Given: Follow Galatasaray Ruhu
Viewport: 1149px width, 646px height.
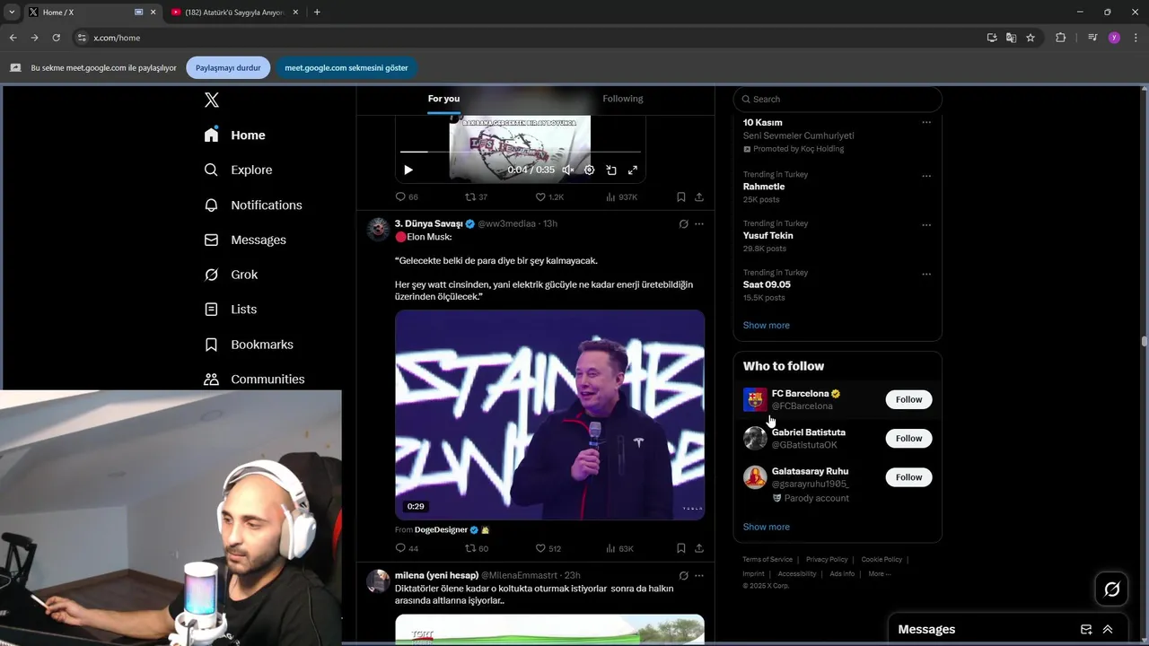Looking at the screenshot, I should click(x=908, y=477).
